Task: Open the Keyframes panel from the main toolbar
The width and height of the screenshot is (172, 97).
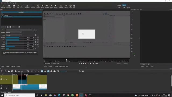Action: [x=61, y=6]
